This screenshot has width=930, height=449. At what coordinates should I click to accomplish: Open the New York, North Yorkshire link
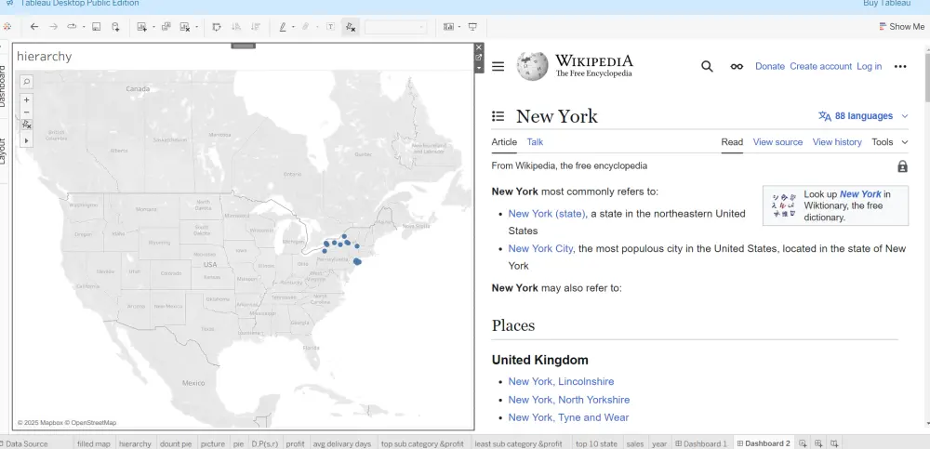569,400
